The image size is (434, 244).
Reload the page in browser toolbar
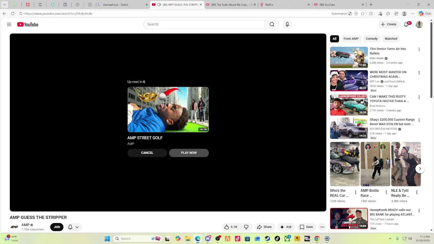pos(13,14)
